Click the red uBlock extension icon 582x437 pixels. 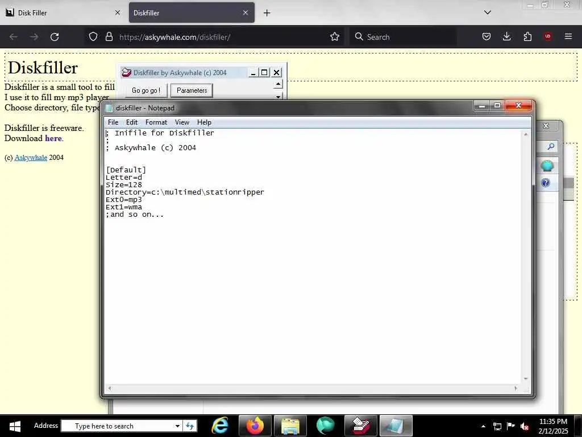click(548, 36)
